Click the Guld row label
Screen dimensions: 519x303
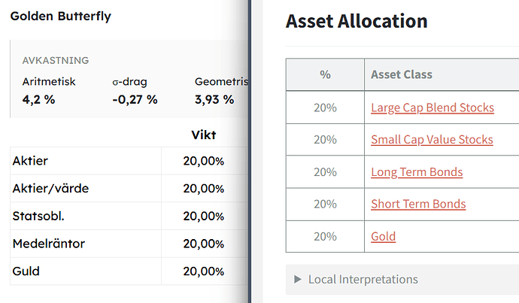point(26,271)
